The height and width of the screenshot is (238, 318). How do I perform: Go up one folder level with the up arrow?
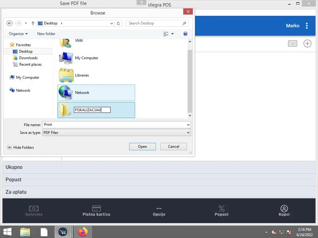(33, 23)
